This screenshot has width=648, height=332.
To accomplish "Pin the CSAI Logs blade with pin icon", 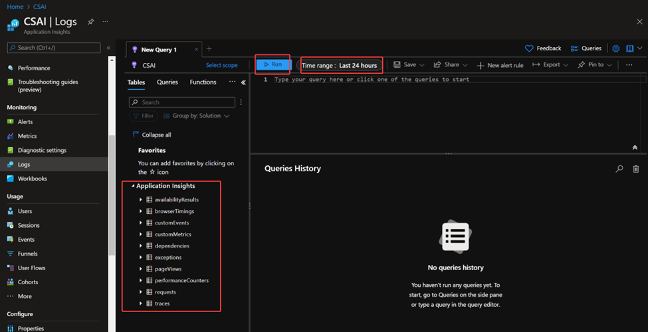I will coord(90,21).
